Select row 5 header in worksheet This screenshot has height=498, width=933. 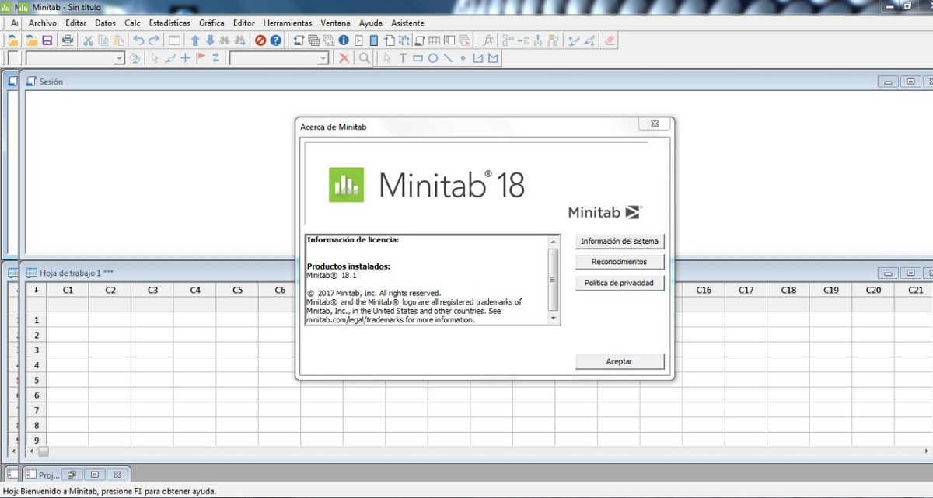37,380
